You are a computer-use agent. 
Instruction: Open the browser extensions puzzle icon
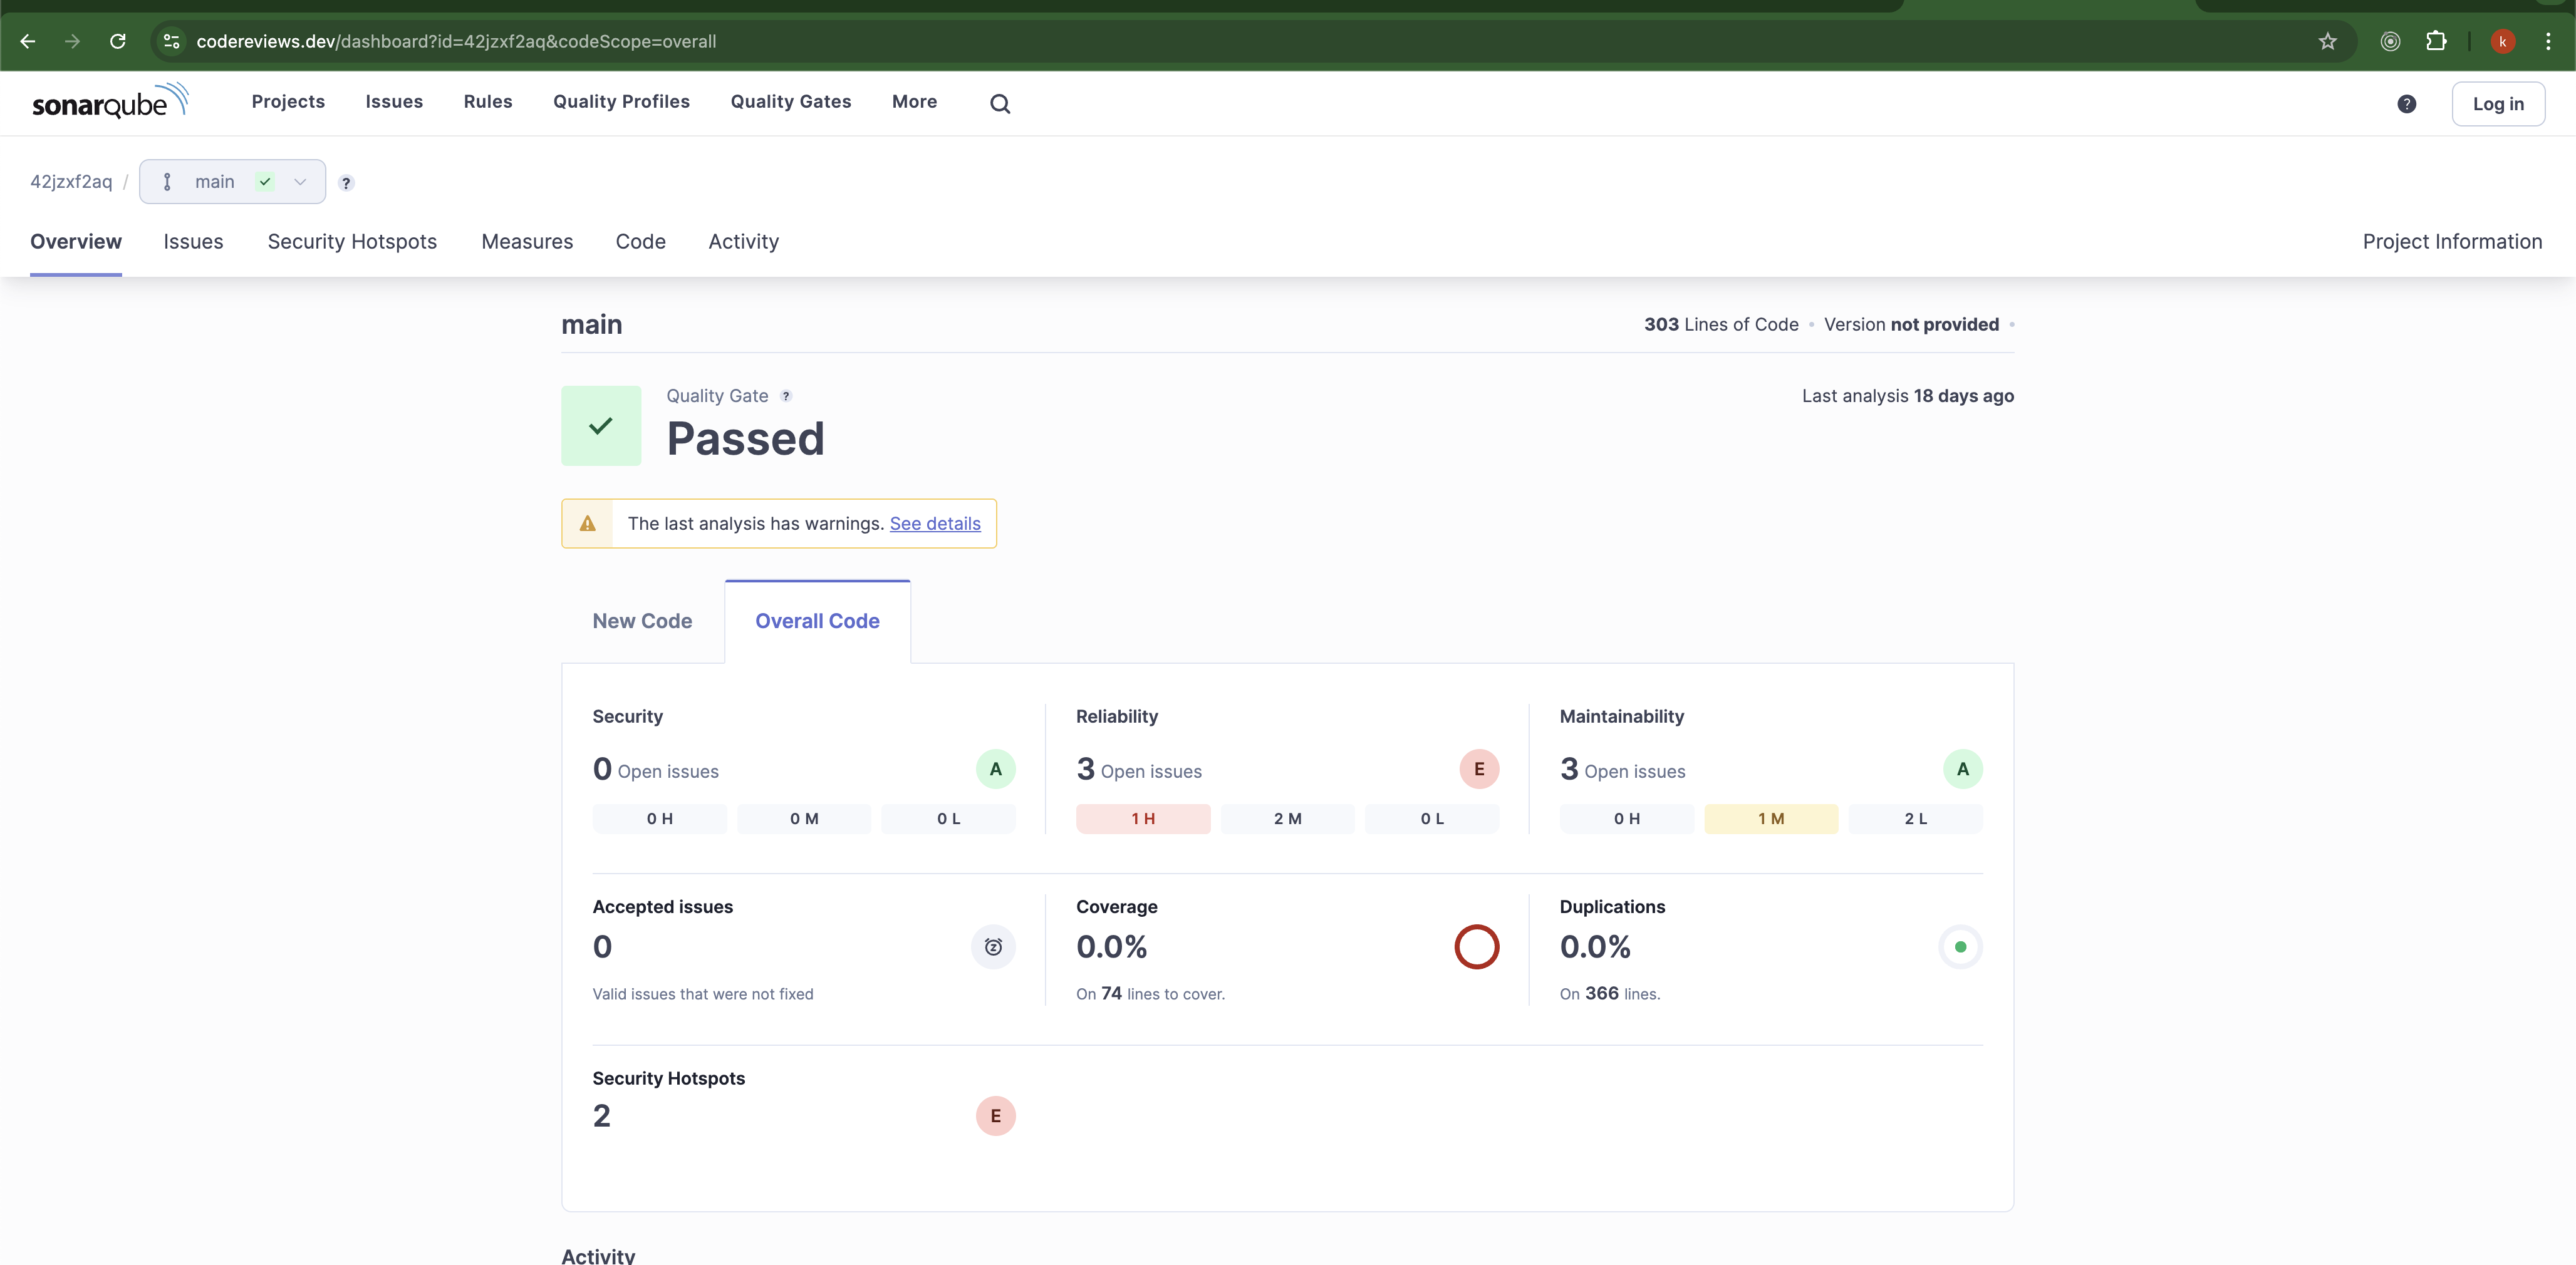2436,41
